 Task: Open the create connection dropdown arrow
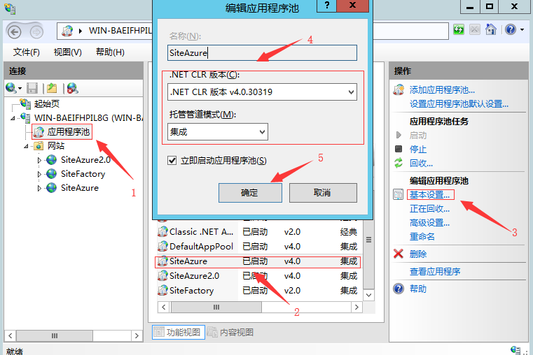pos(20,89)
